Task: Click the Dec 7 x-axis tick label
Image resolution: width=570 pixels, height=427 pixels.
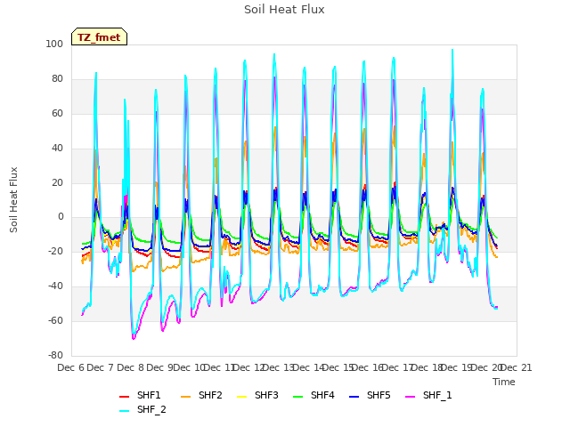Action: [x=100, y=367]
